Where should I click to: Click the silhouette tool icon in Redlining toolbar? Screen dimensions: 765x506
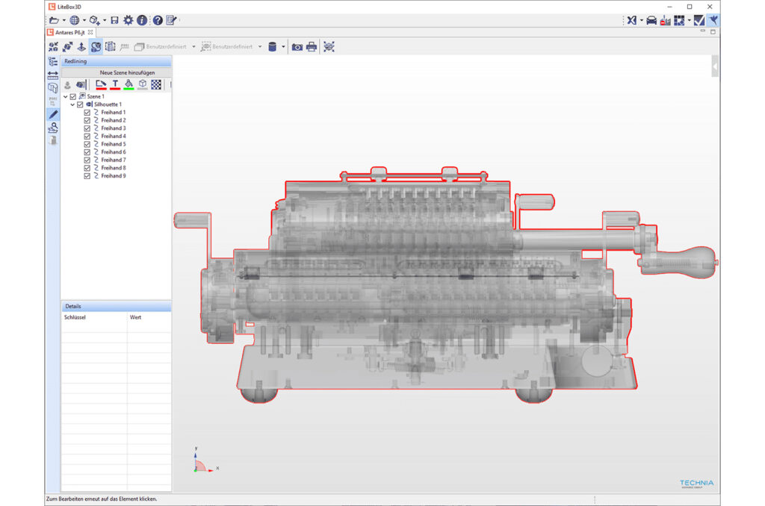click(81, 85)
